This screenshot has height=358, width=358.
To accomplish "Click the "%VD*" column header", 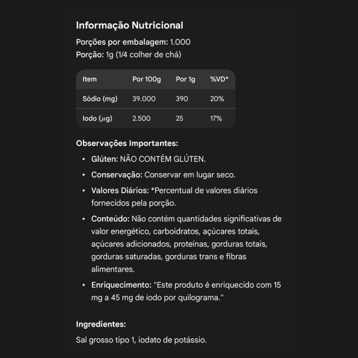I will [219, 79].
